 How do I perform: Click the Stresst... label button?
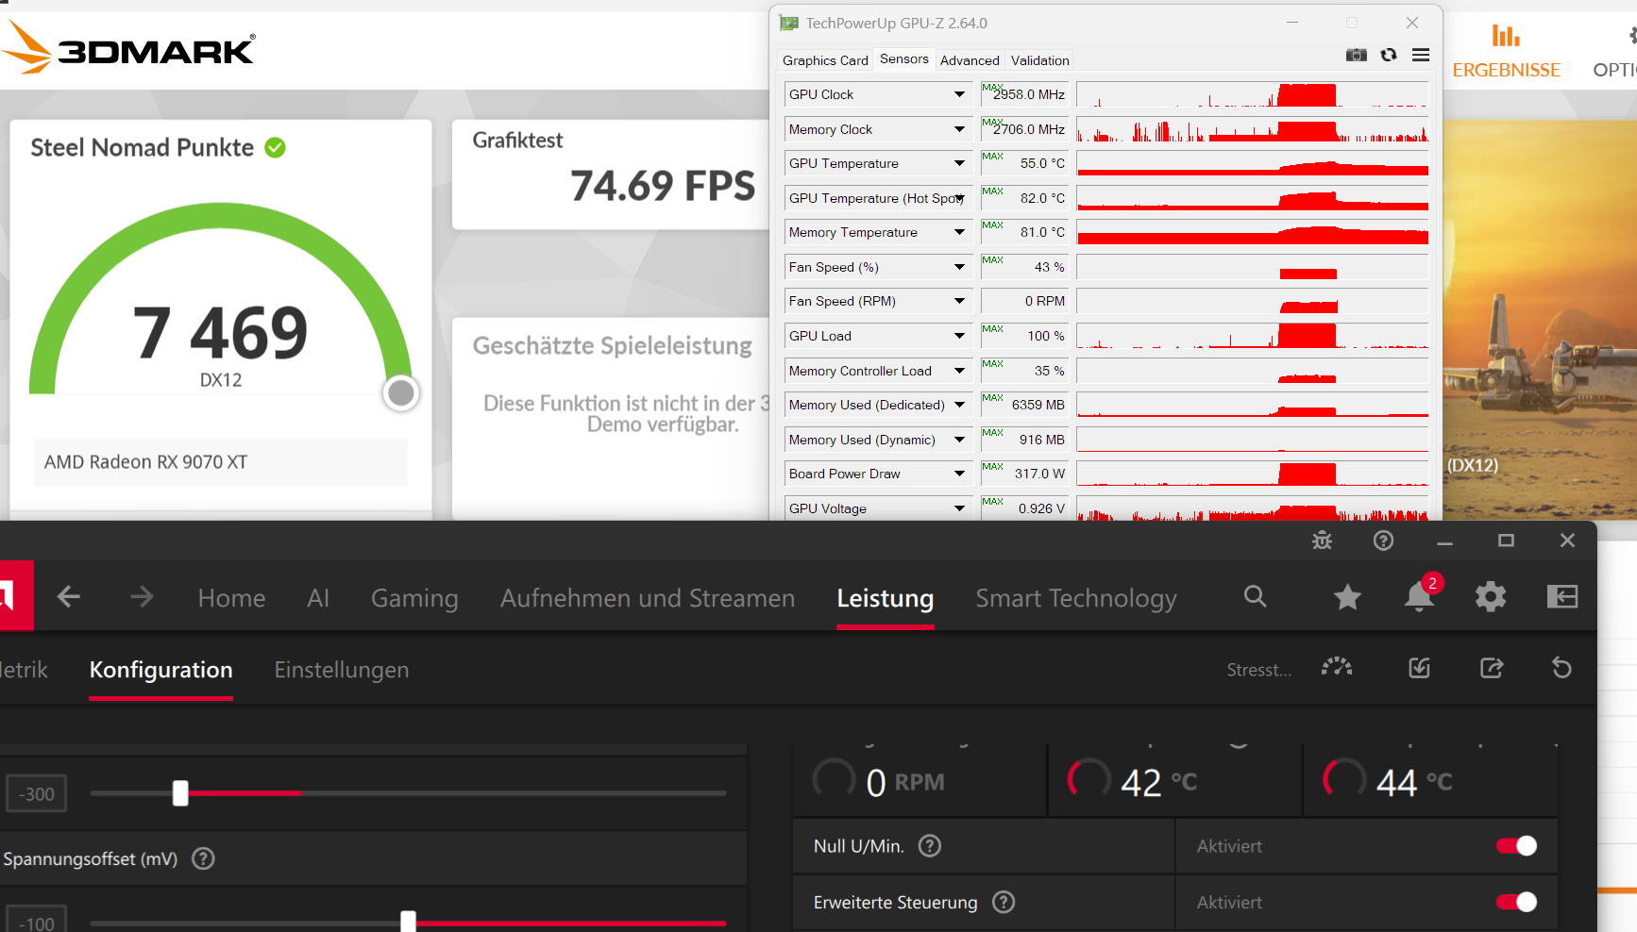(1258, 670)
